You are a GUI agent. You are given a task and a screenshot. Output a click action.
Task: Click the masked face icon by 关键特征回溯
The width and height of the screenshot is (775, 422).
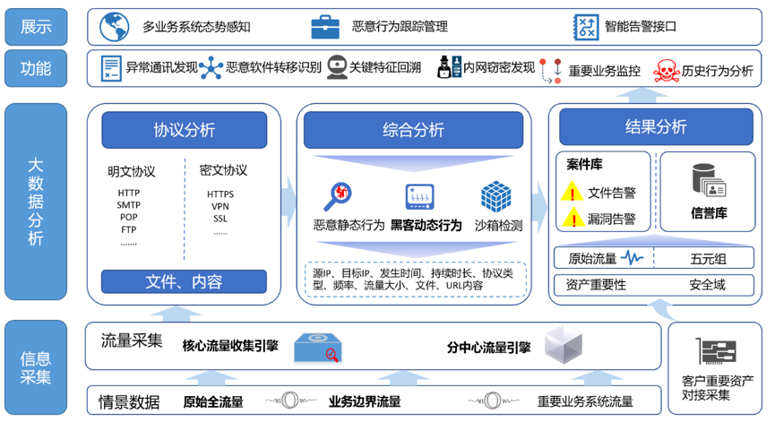point(337,67)
